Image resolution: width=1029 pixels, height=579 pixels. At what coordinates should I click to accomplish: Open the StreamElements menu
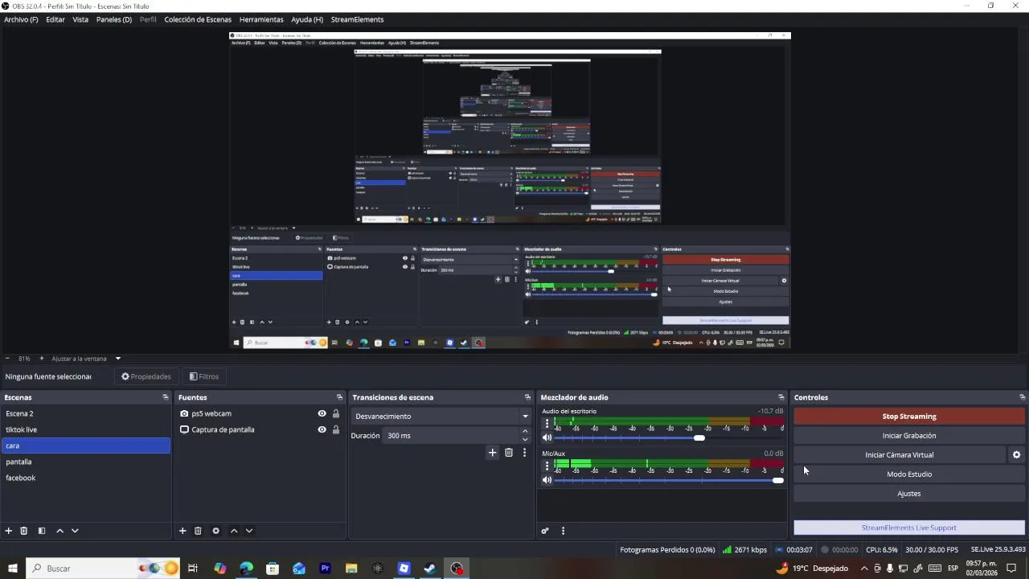(x=357, y=19)
